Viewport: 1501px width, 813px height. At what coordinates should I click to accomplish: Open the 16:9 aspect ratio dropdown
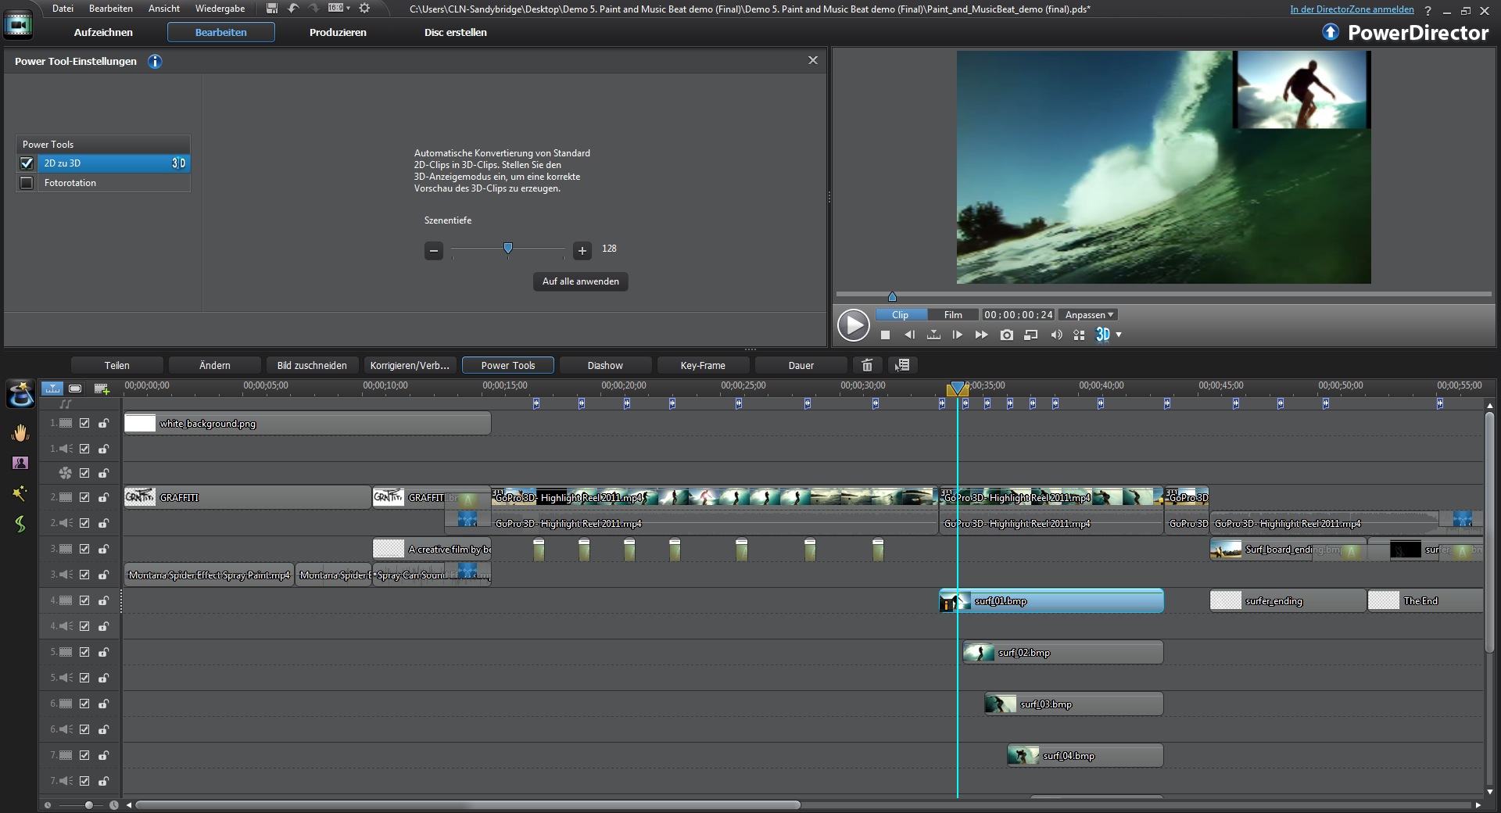(339, 9)
